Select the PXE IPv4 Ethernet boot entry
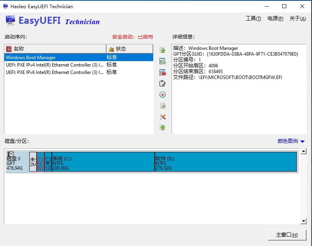312x246 pixels. [x=55, y=65]
